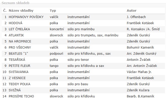
Task: Click the TESAŘSKÁ track title
Action: [x=17, y=60]
